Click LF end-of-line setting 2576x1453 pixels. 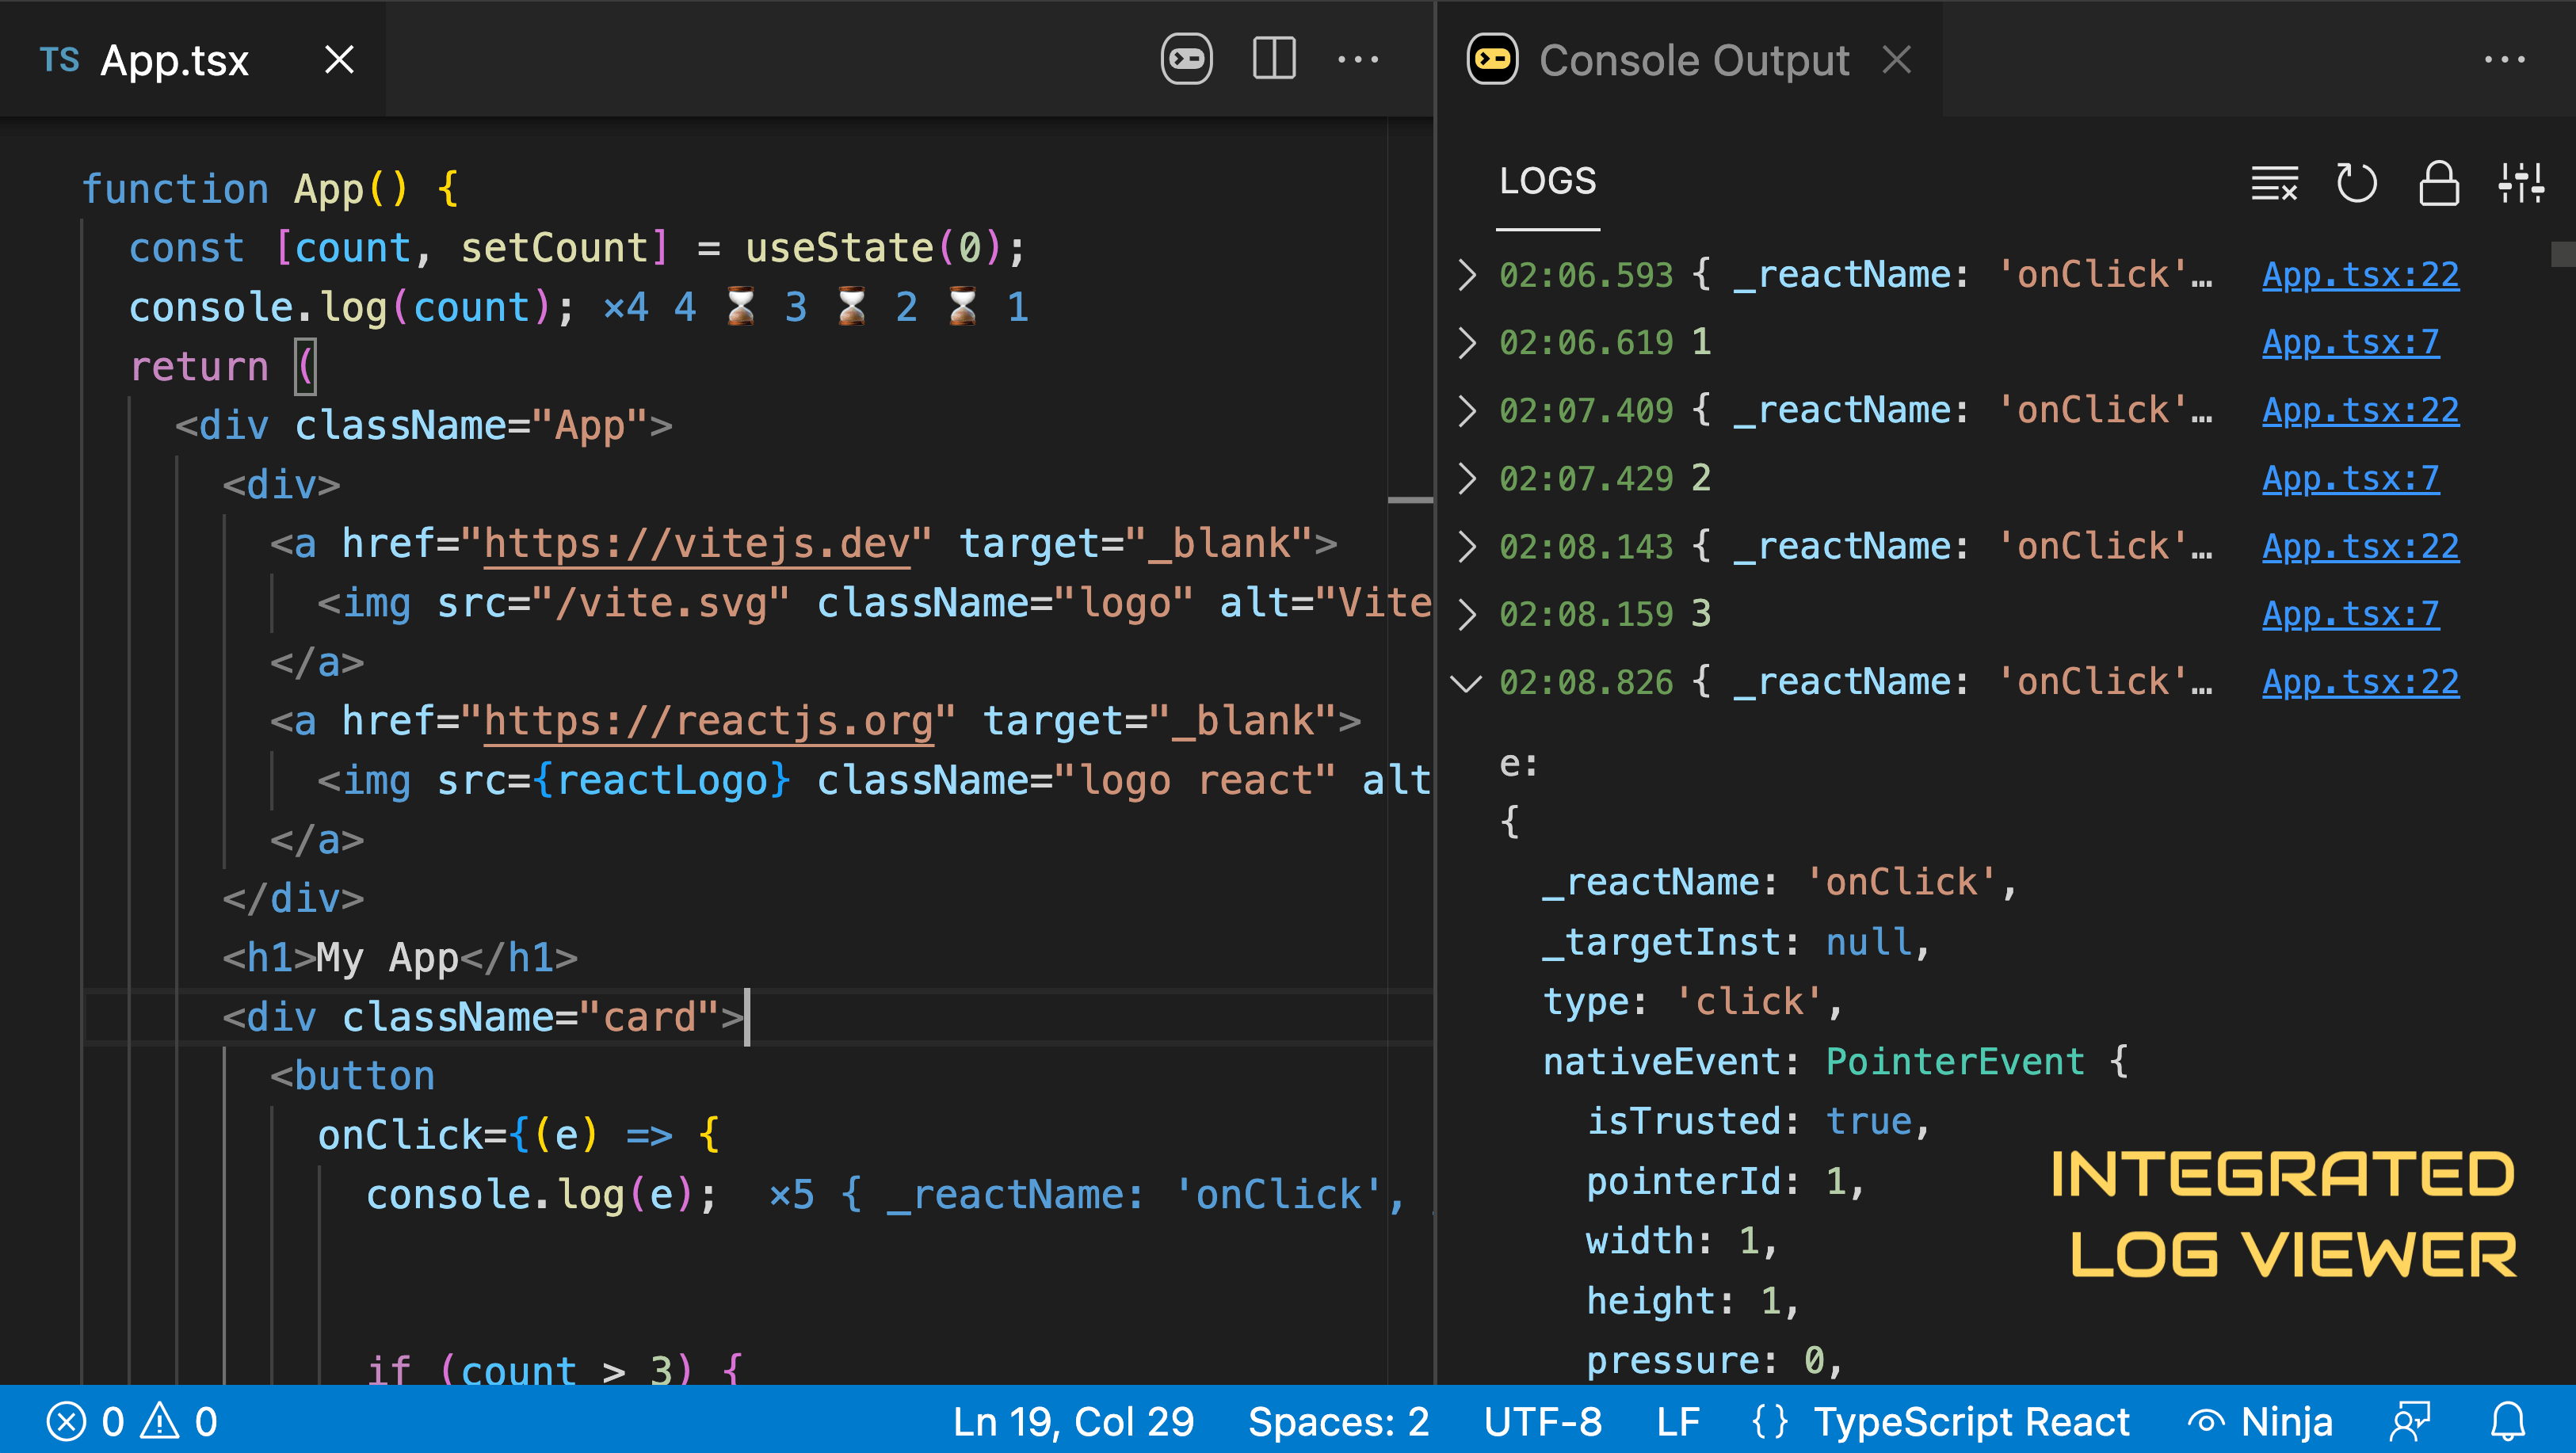click(1678, 1421)
